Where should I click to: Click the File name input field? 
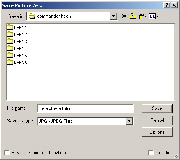pyautogui.click(x=85, y=108)
